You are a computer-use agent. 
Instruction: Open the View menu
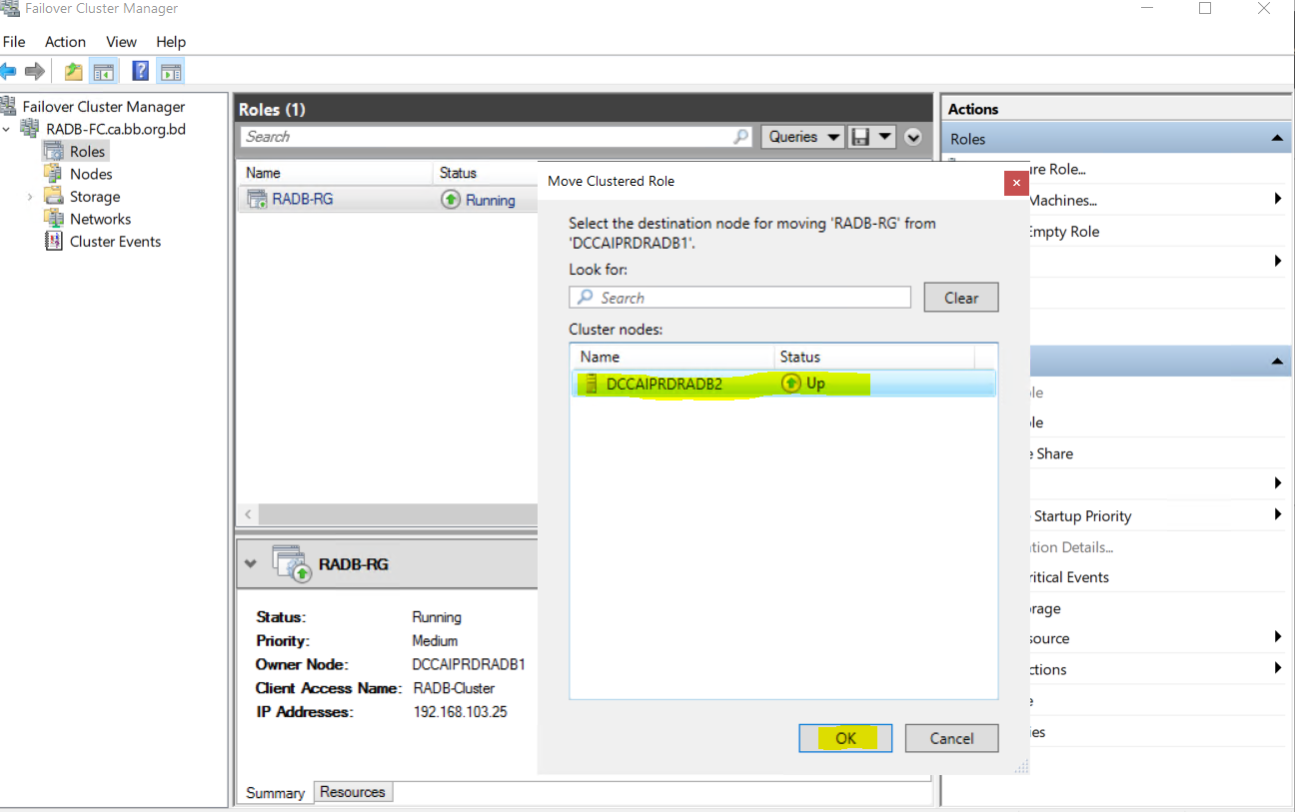coord(121,42)
